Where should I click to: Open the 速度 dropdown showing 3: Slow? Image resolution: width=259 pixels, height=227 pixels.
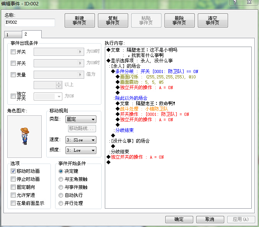[81, 140]
